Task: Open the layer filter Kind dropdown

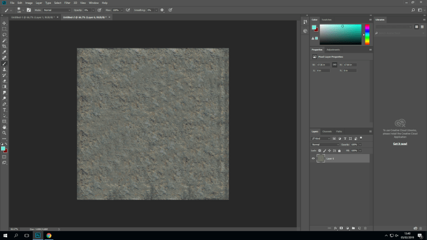Action: click(321, 139)
